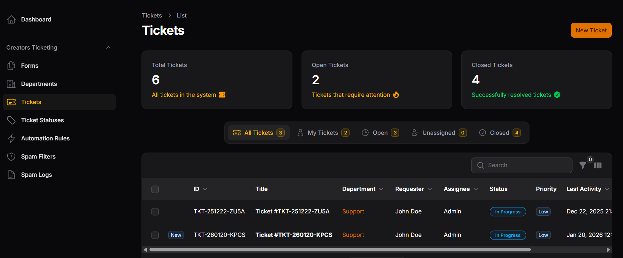Viewport: 623px width, 258px height.
Task: Open Spam Filters shield icon
Action: tap(11, 157)
